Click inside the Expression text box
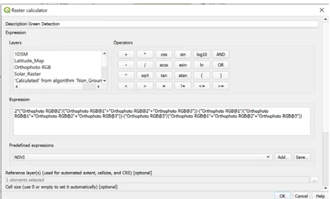 click(x=162, y=121)
